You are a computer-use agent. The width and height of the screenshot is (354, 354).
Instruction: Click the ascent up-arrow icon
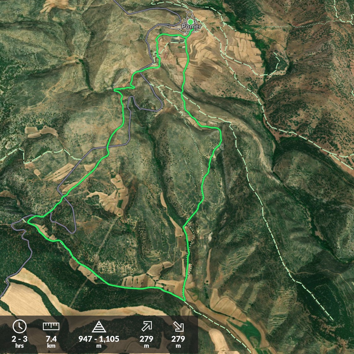pos(146,327)
